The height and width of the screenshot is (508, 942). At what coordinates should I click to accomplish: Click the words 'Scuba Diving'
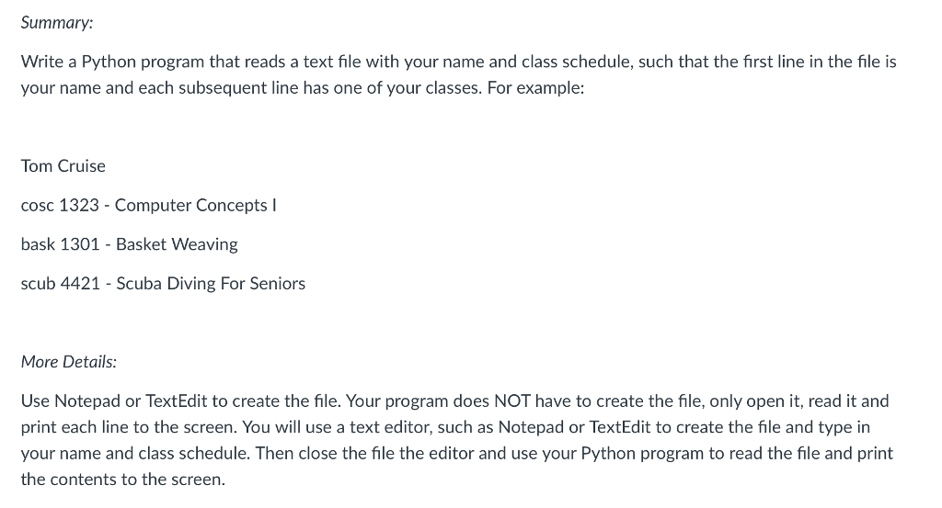click(x=166, y=283)
